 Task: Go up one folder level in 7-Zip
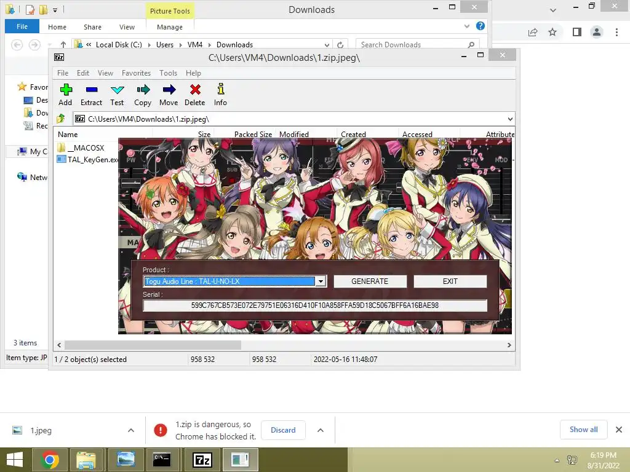[x=61, y=119]
